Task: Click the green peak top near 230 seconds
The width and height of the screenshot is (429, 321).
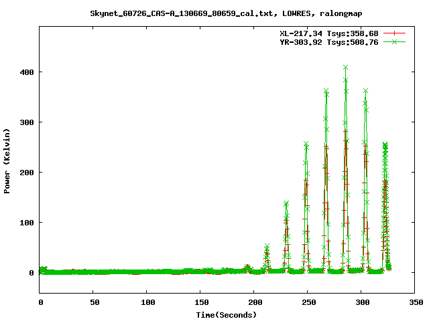Action: click(286, 203)
